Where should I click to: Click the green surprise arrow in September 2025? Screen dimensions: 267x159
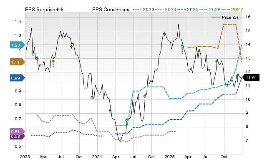(217, 61)
